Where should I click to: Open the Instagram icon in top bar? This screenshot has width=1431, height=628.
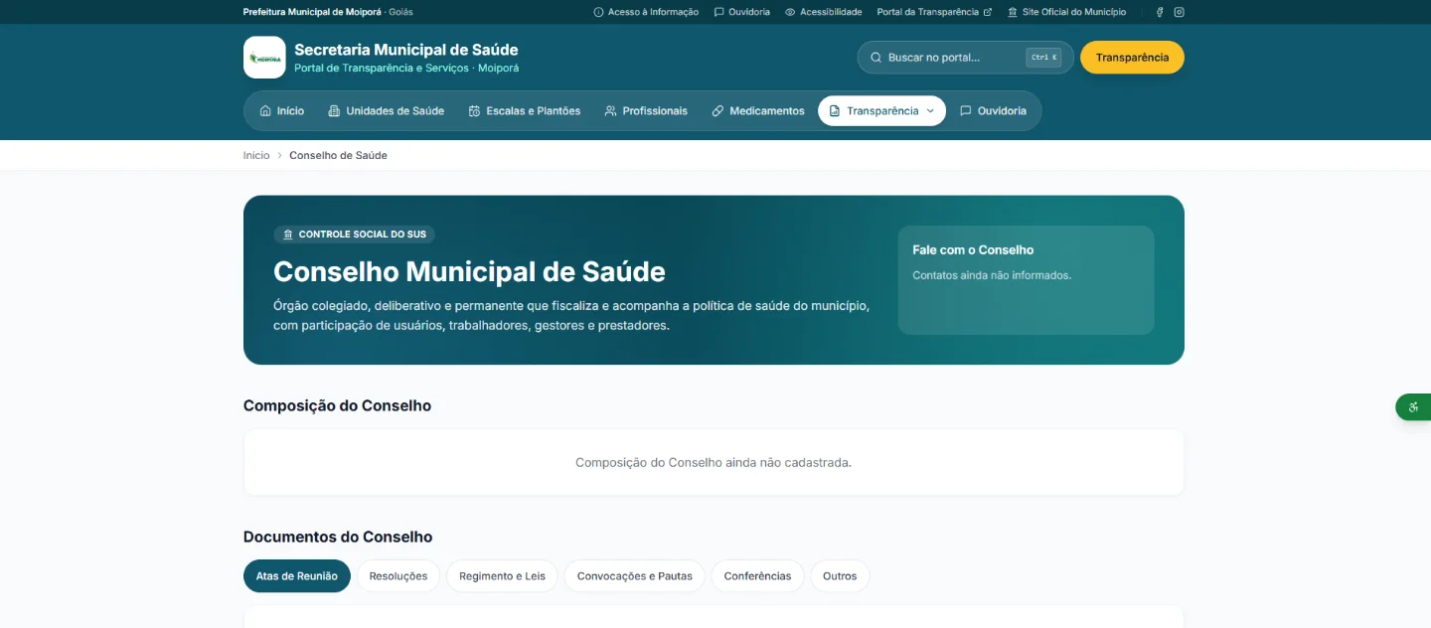click(1180, 12)
